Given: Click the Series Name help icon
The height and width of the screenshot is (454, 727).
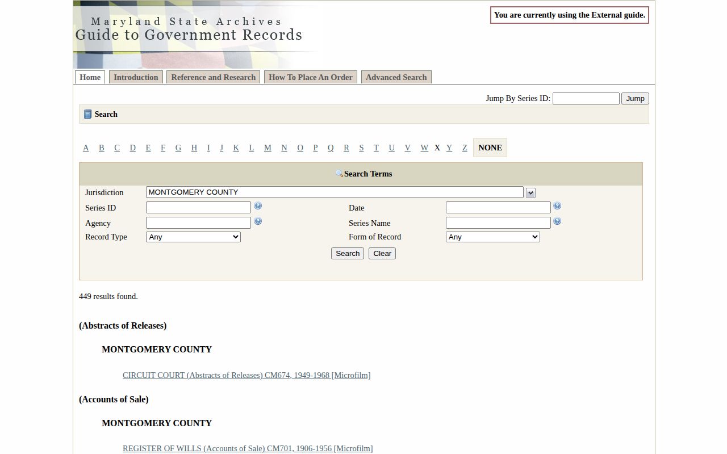Looking at the screenshot, I should (557, 221).
